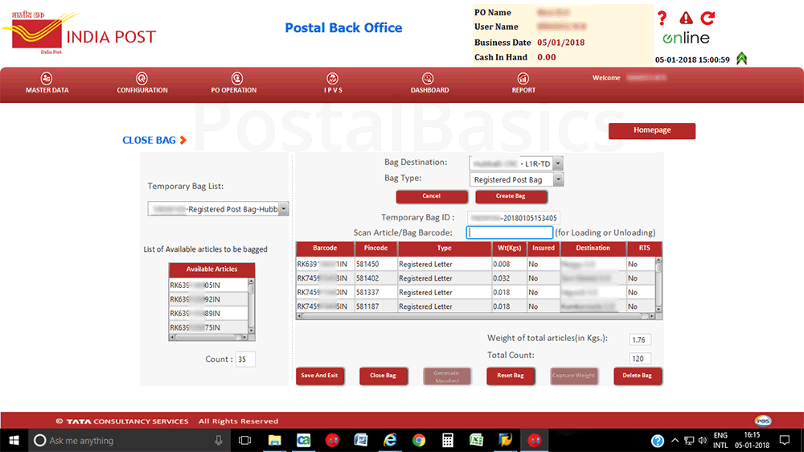804x452 pixels.
Task: Click the Homepage button
Action: click(652, 130)
